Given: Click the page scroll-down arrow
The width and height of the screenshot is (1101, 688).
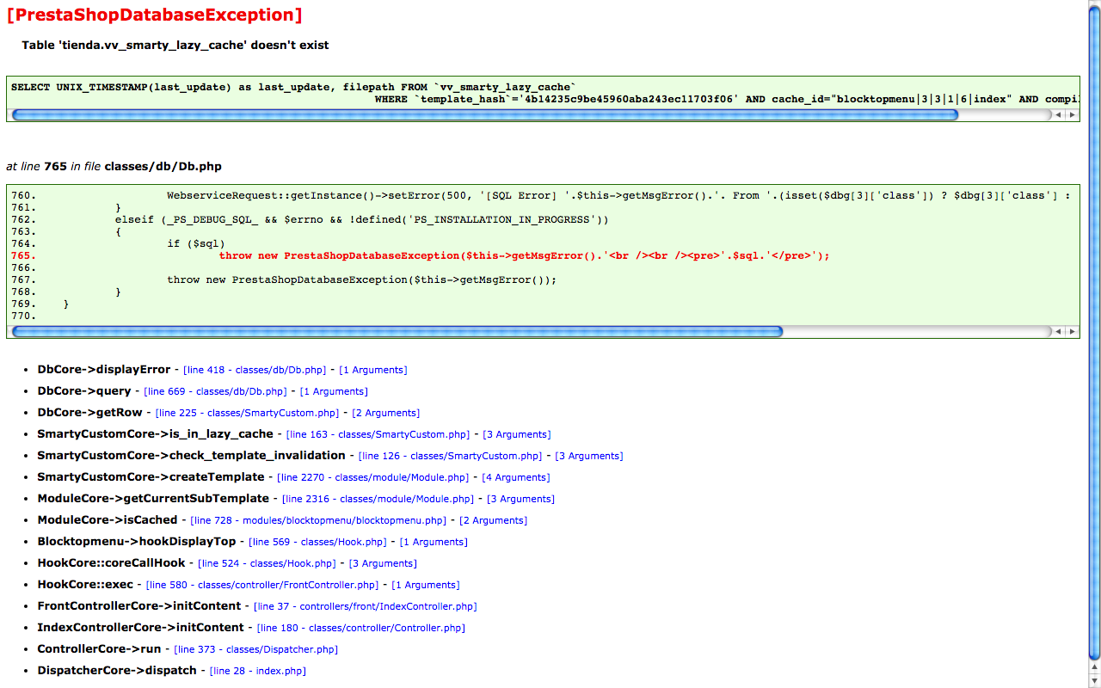Looking at the screenshot, I should pos(1094,680).
